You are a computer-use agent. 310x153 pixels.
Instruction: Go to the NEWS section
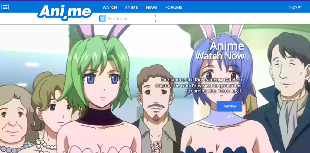(x=151, y=7)
